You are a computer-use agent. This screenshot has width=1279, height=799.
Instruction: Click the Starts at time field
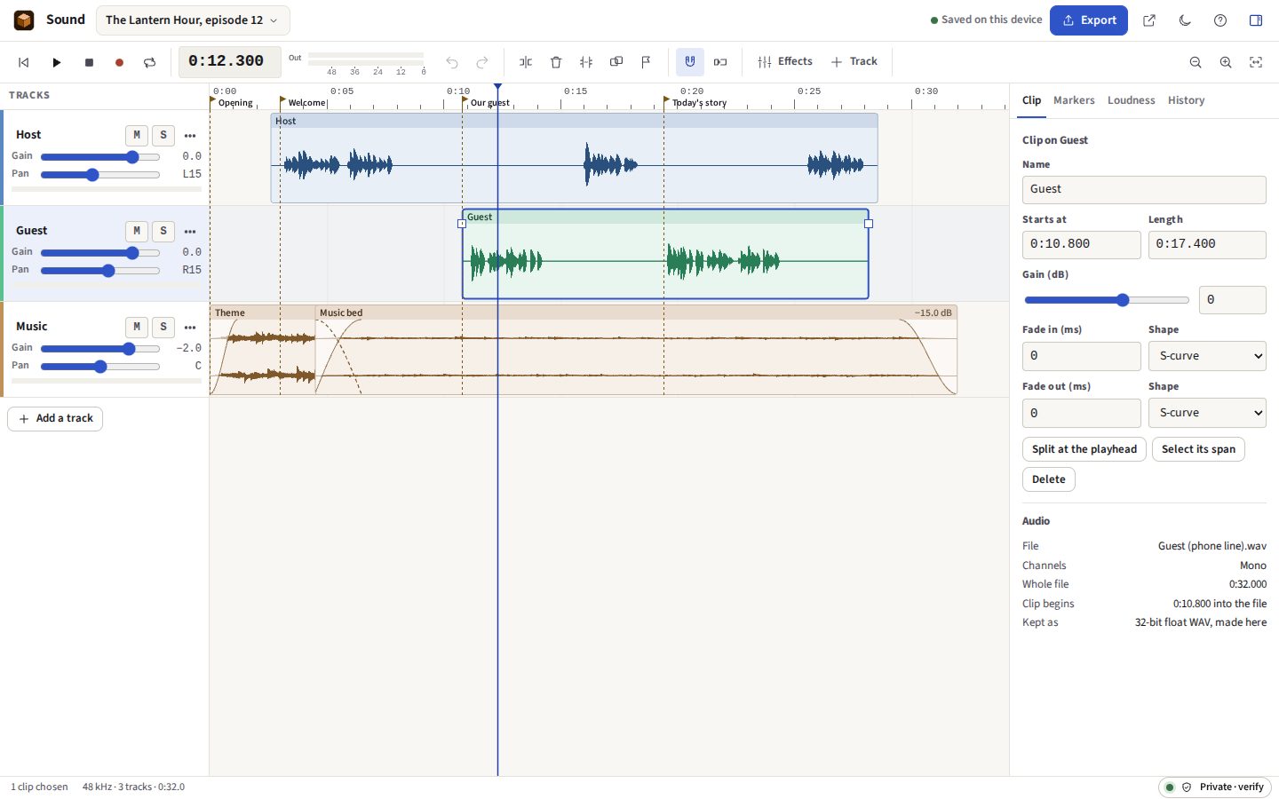(1081, 244)
